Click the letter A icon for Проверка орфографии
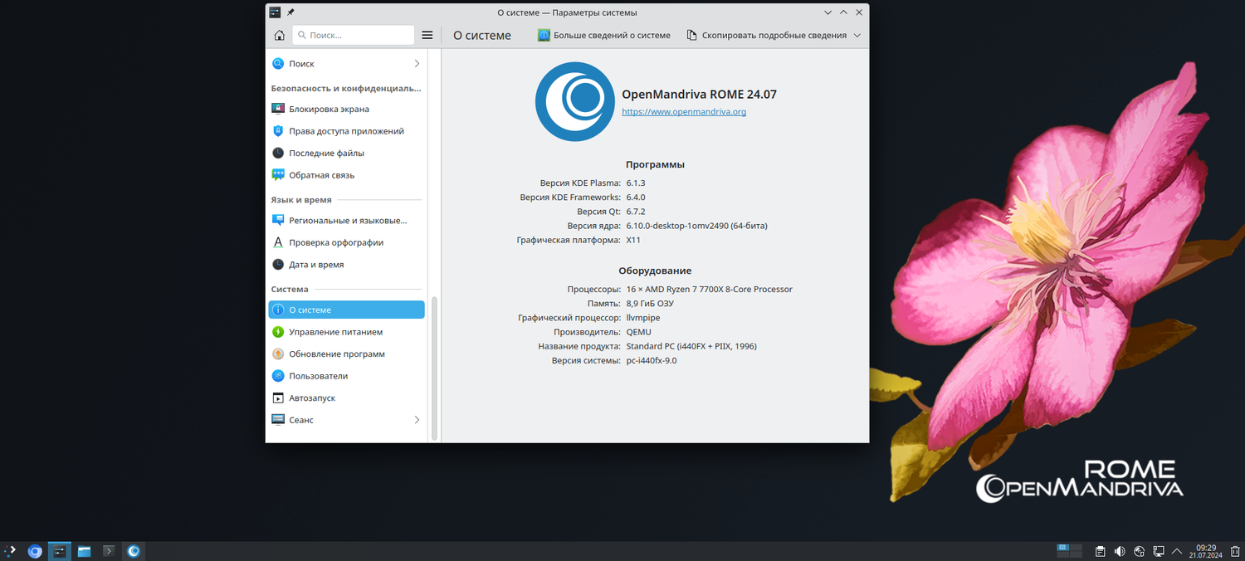This screenshot has width=1245, height=561. 278,242
